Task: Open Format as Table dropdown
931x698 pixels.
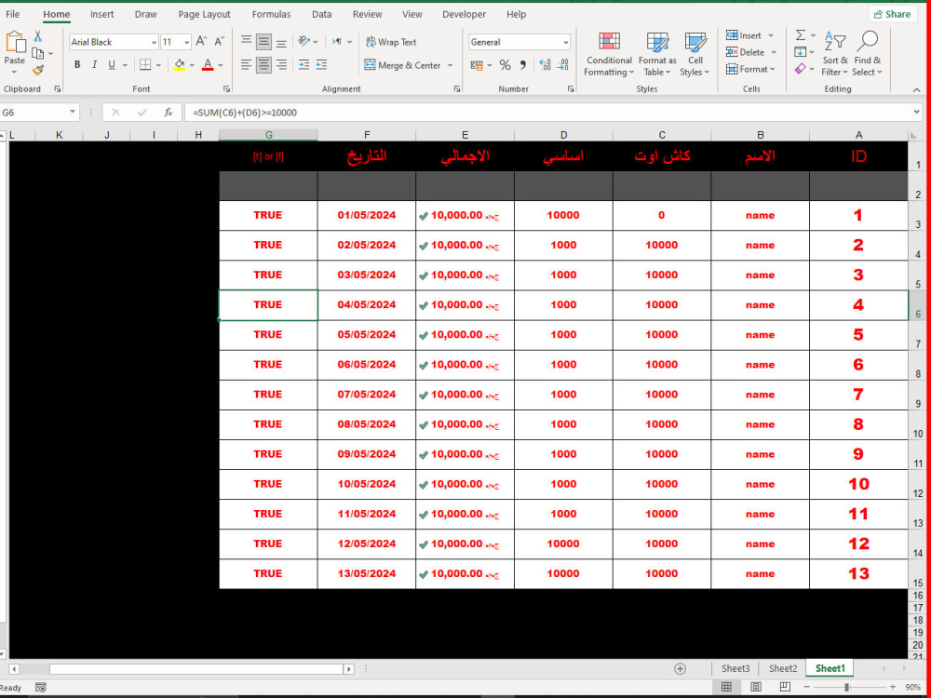Action: pyautogui.click(x=657, y=55)
